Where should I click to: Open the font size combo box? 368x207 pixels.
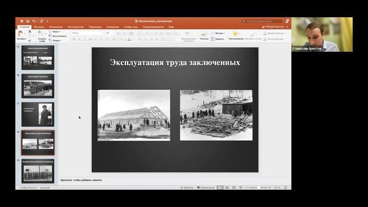[110, 33]
